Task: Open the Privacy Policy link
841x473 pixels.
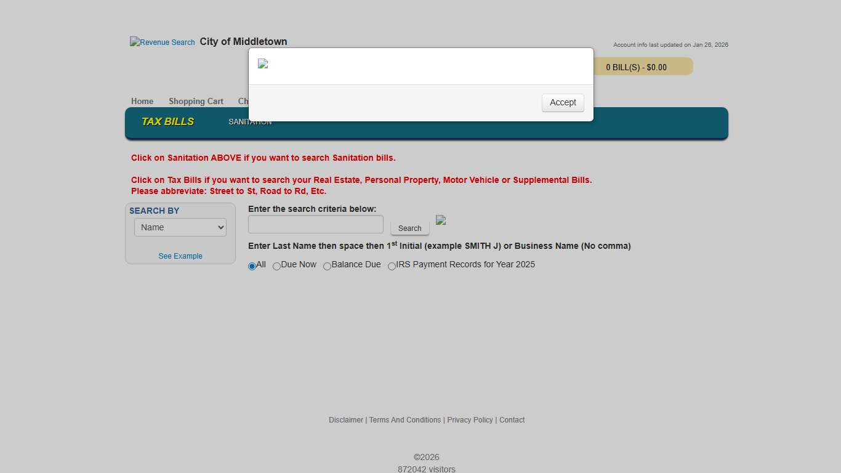Action: (470, 419)
